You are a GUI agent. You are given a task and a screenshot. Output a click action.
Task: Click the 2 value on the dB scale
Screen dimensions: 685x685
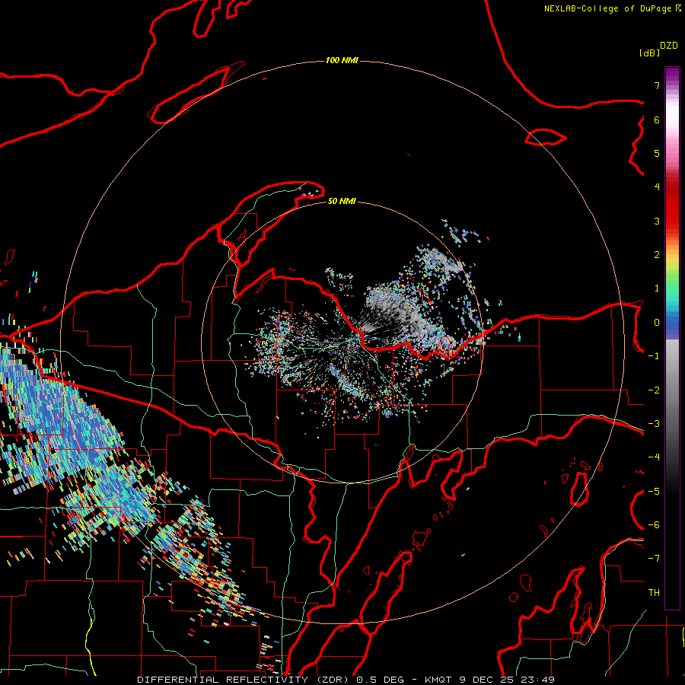click(657, 255)
